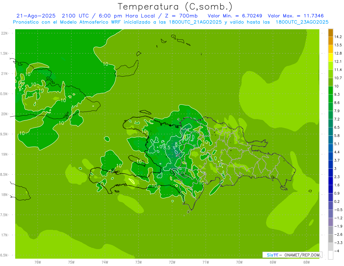Click the '75W' longitude axis label
The width and height of the screenshot is (344, 266).
pyautogui.click(x=71, y=262)
